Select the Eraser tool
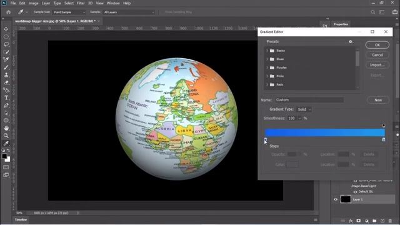 (6, 82)
